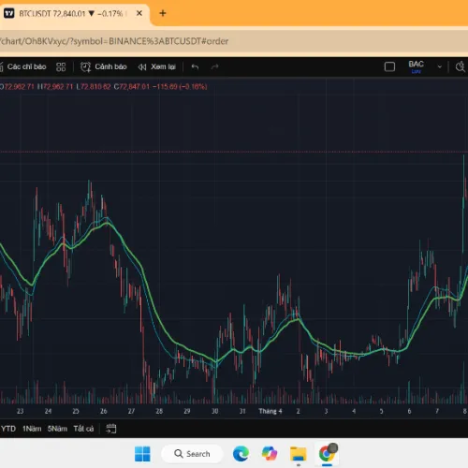Select the Tất cả time range

pyautogui.click(x=83, y=429)
